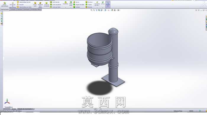207x115 pixels.
Task: Select the Modelo bottom tab
Action: click(14, 109)
